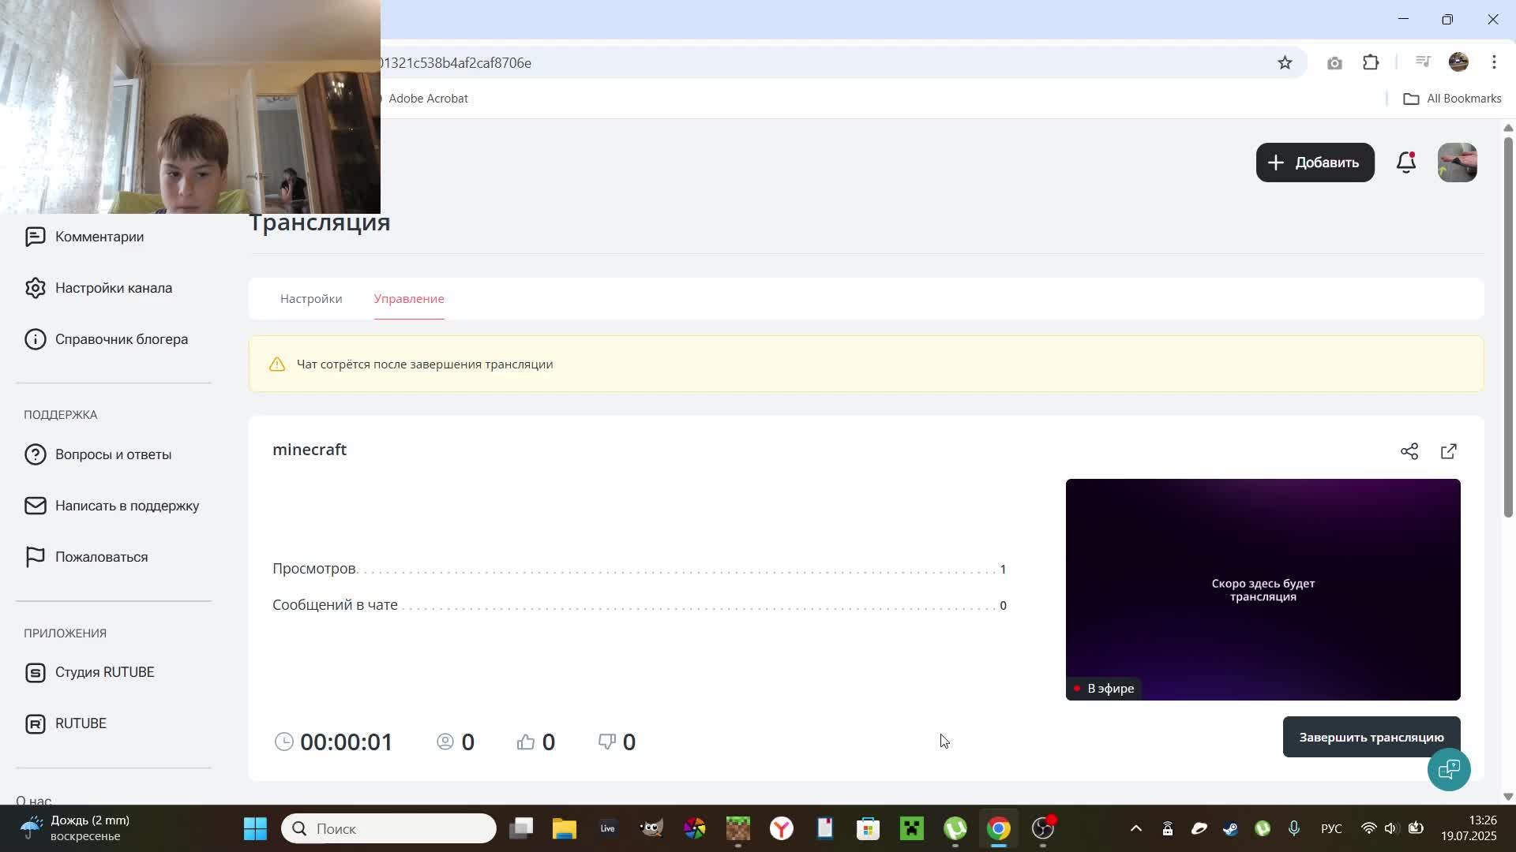Image resolution: width=1516 pixels, height=852 pixels.
Task: Expand hidden system tray icons chevron
Action: [x=1135, y=828]
